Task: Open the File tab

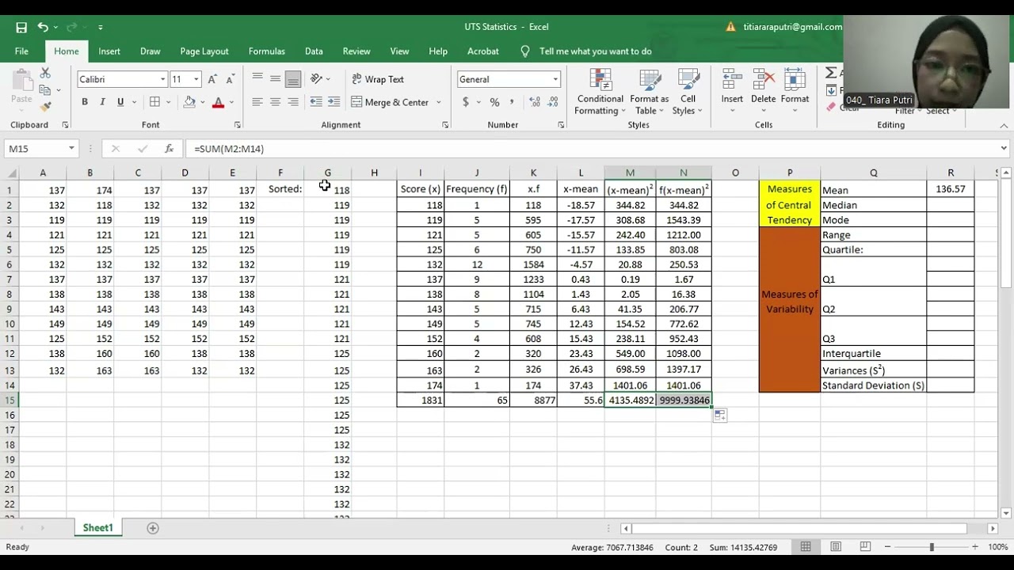Action: point(21,51)
